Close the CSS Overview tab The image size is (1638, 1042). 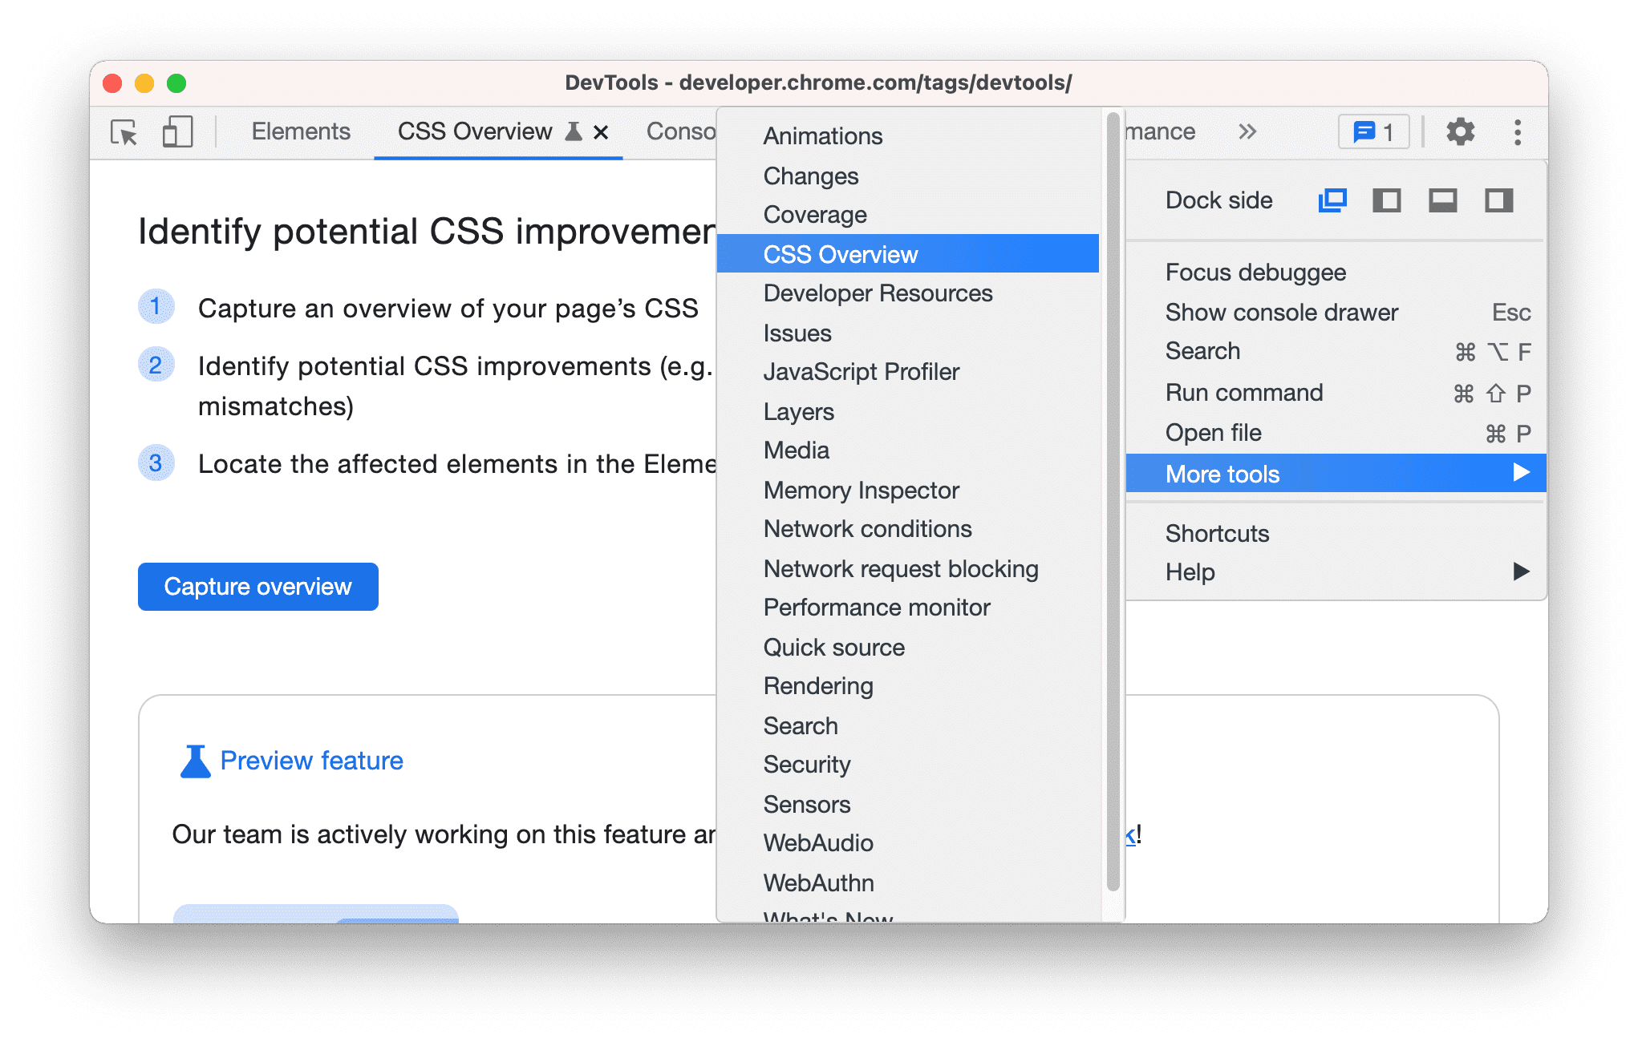coord(599,130)
